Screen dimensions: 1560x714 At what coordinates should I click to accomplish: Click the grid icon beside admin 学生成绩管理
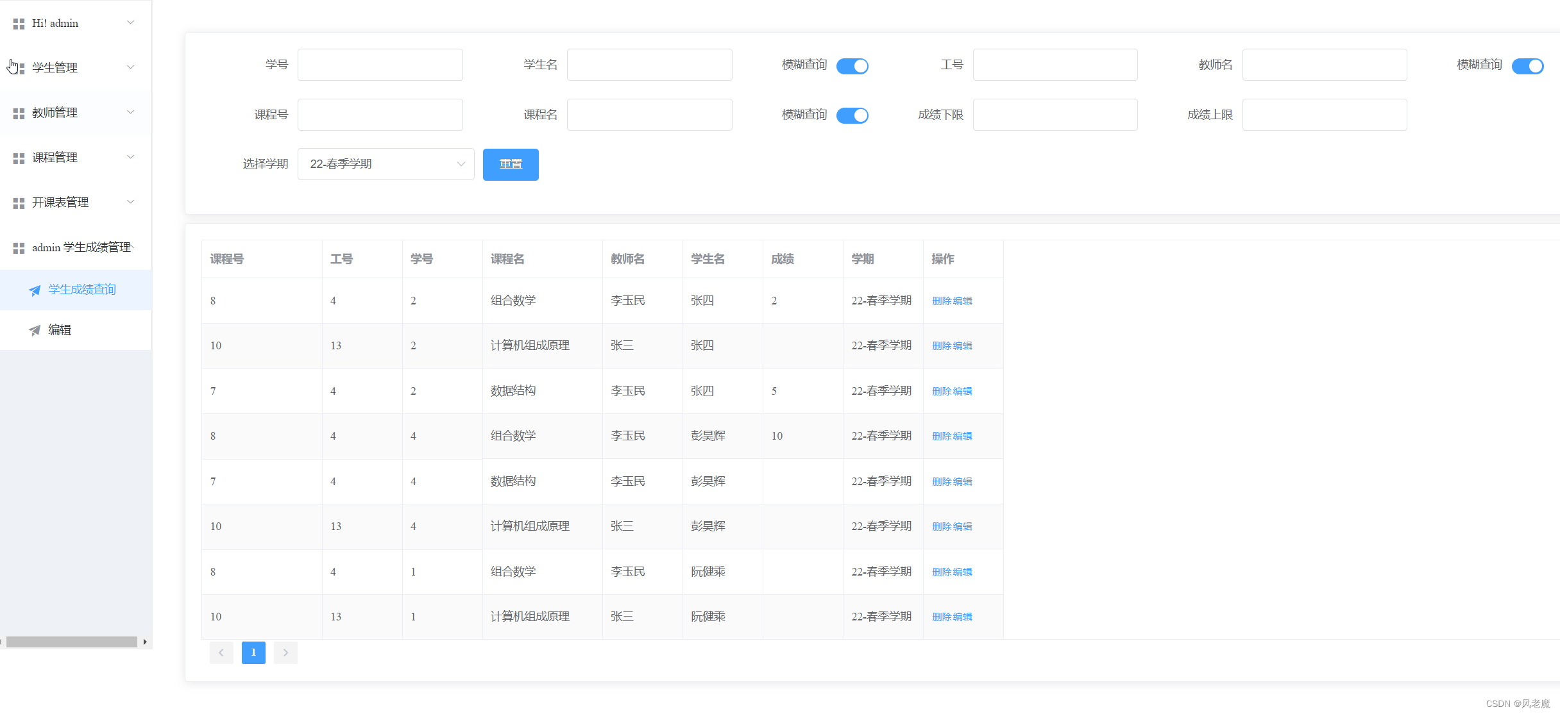19,248
